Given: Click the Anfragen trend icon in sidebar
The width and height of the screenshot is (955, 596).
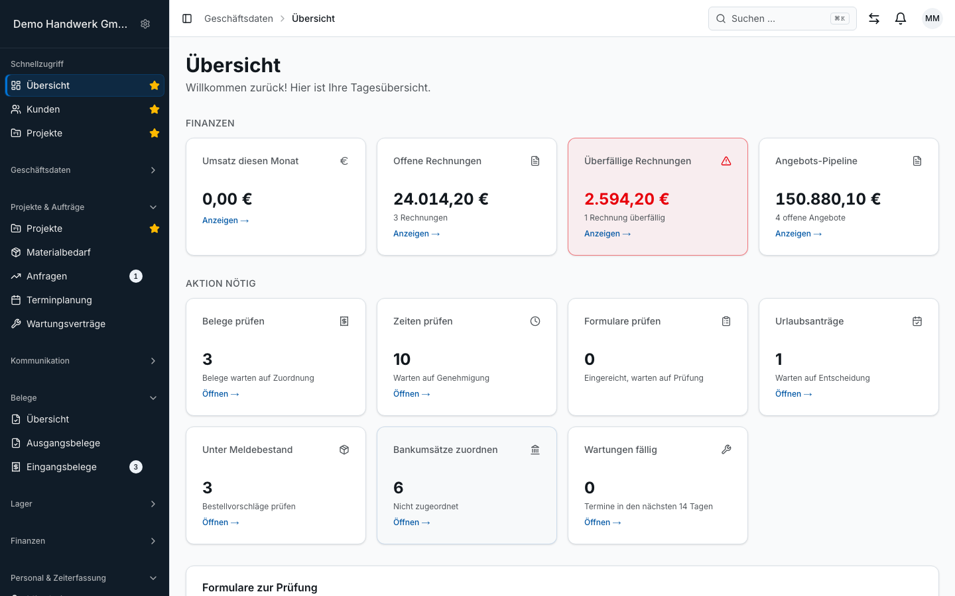Looking at the screenshot, I should coord(16,276).
